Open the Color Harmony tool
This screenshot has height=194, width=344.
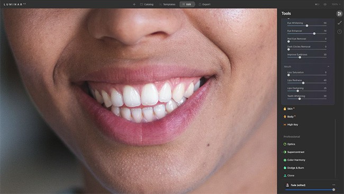point(294,160)
